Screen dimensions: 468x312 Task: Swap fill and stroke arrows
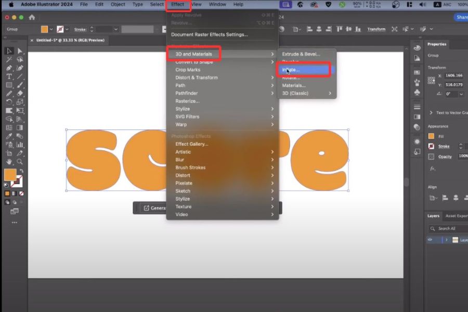pos(21,171)
